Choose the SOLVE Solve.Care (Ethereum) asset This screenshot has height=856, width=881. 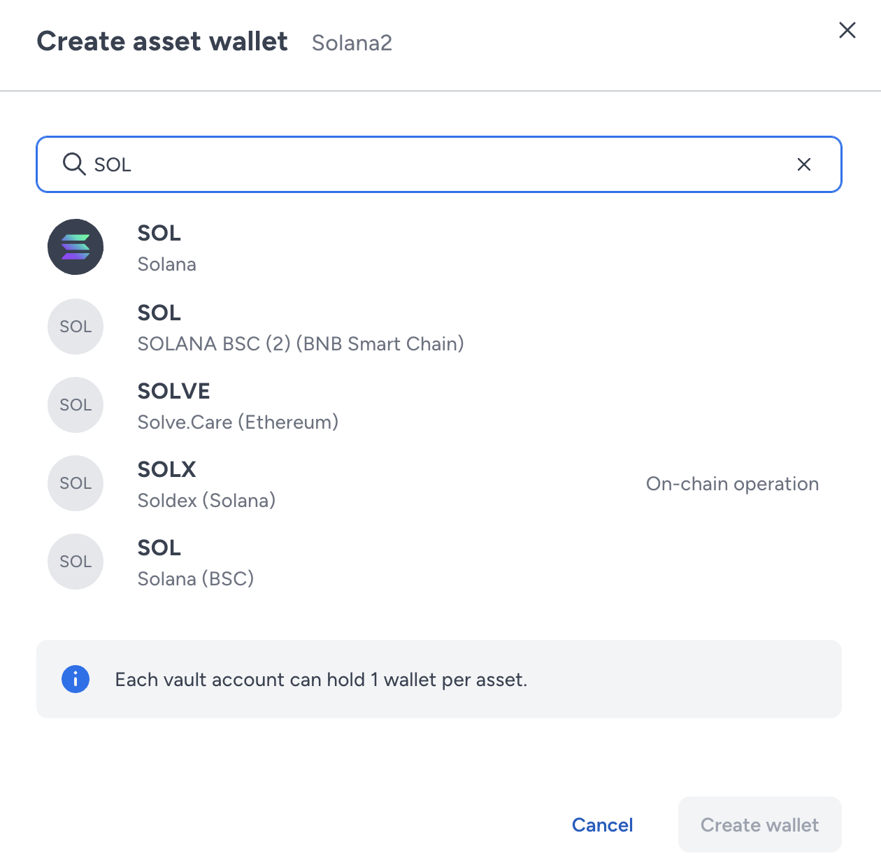coord(439,406)
